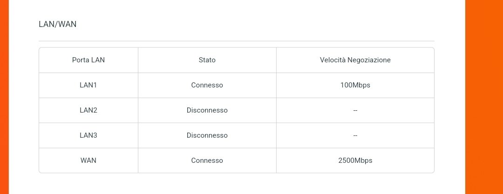Click LAN1 Connesso status
Image resolution: width=503 pixels, height=194 pixels.
207,85
